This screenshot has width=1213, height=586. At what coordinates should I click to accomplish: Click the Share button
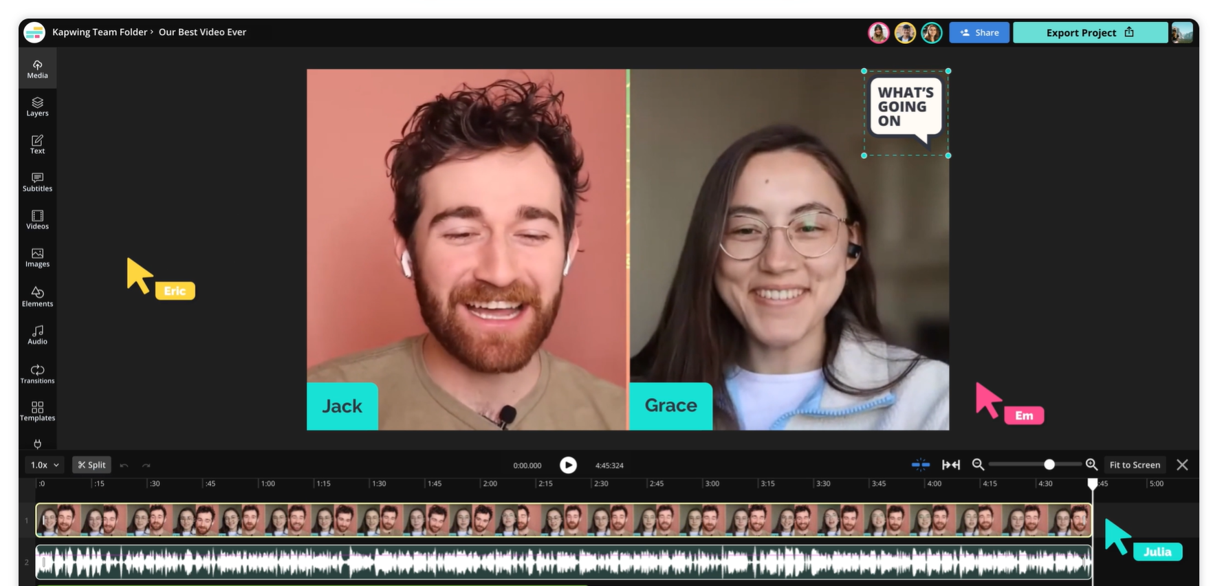pos(979,32)
